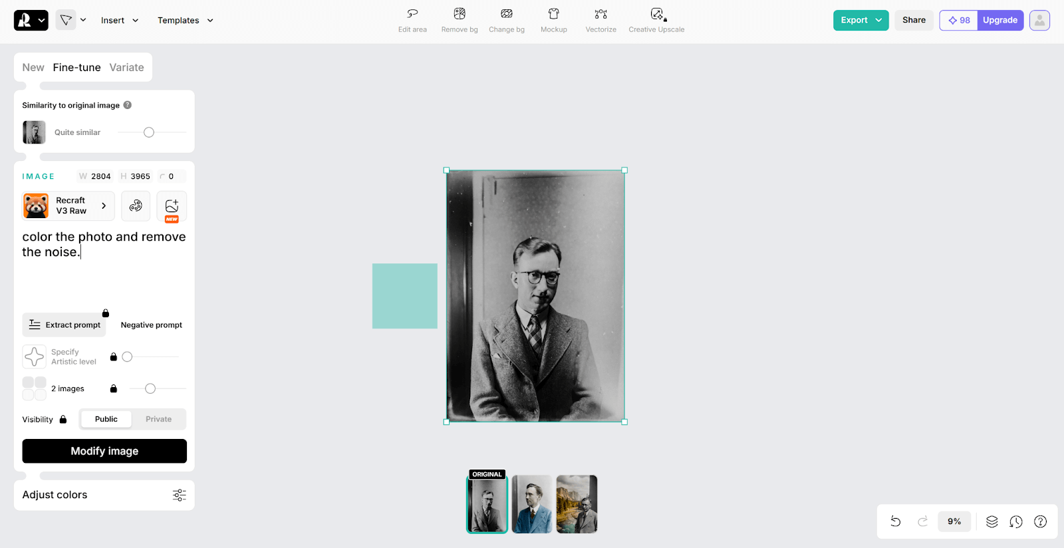1064x548 pixels.
Task: Click the images count lock icon
Action: coord(113,388)
